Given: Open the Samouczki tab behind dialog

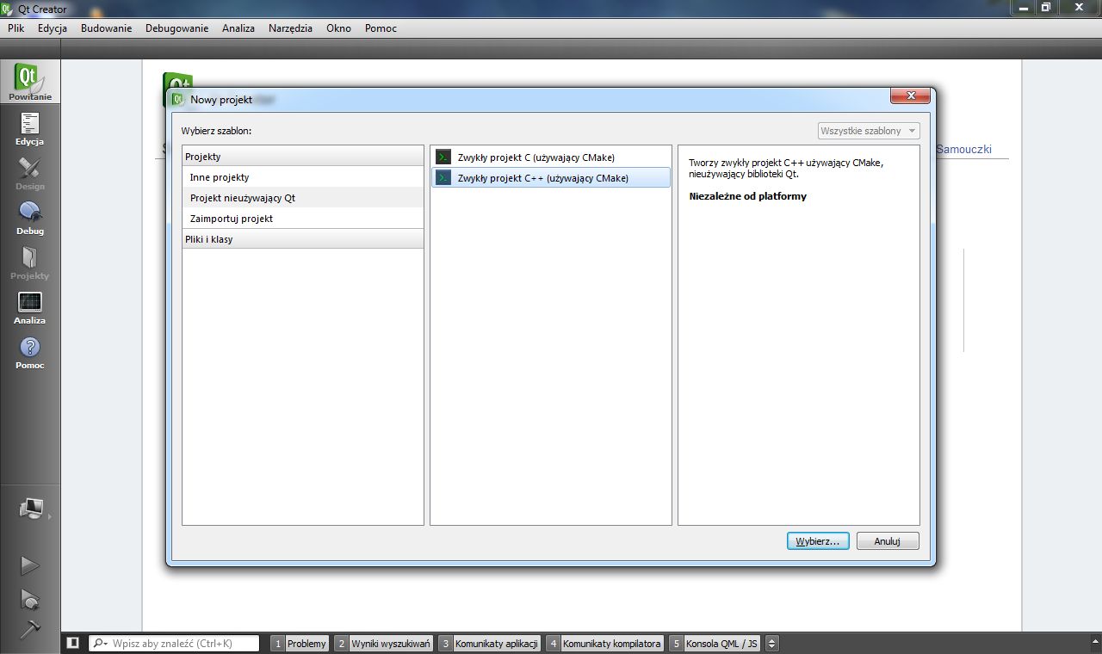Looking at the screenshot, I should 963,150.
